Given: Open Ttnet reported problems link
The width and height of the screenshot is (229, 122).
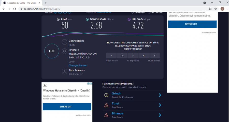Looking at the screenshot, I should click(116, 103).
